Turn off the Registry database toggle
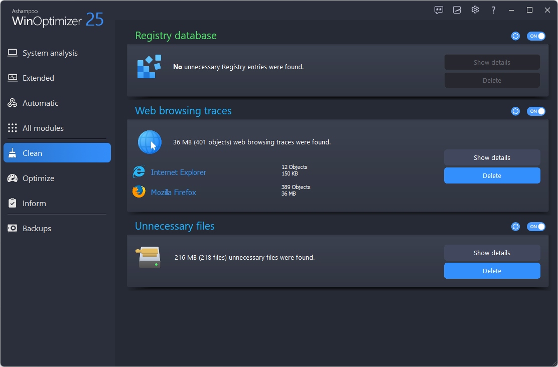The width and height of the screenshot is (558, 367). click(x=535, y=36)
